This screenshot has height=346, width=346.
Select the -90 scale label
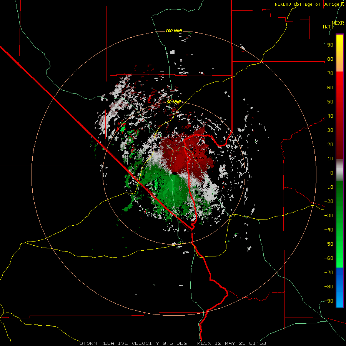click(x=329, y=301)
